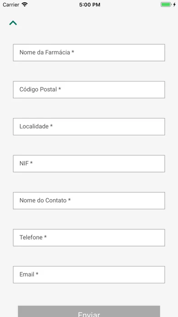Focus the Nome do Contato field

coord(89,200)
